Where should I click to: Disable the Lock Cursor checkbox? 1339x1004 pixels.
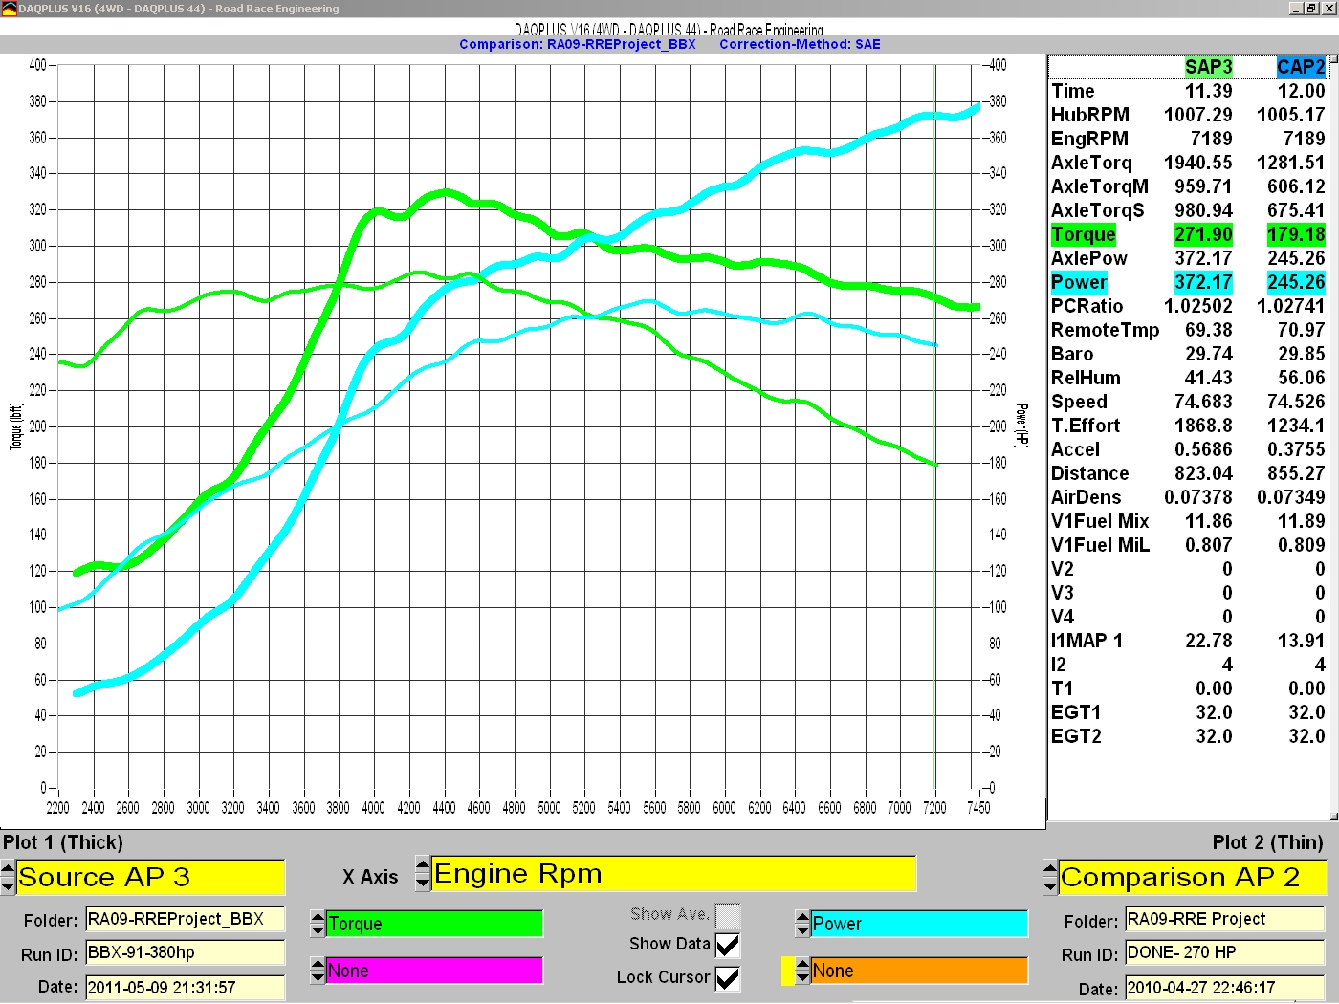[728, 978]
